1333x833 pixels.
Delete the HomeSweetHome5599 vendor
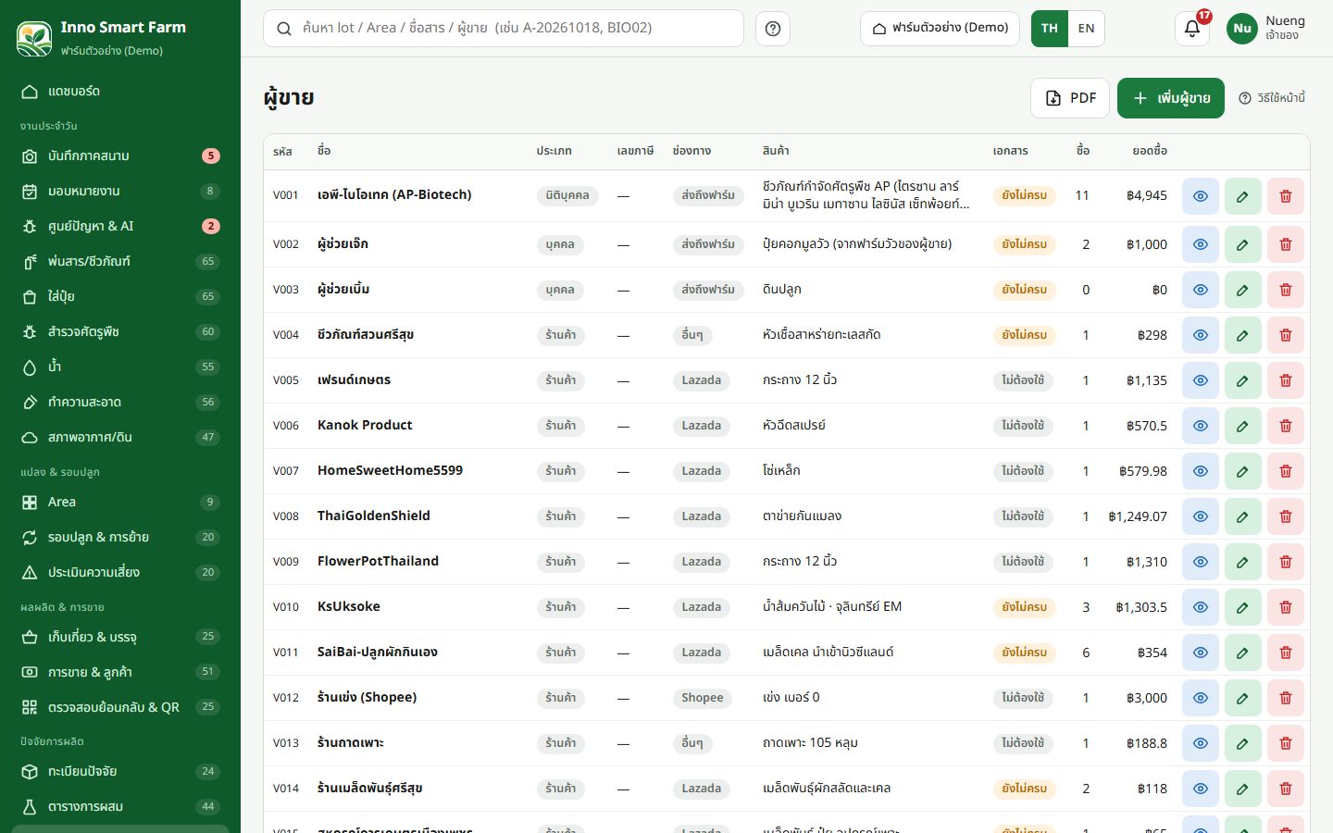click(x=1286, y=471)
